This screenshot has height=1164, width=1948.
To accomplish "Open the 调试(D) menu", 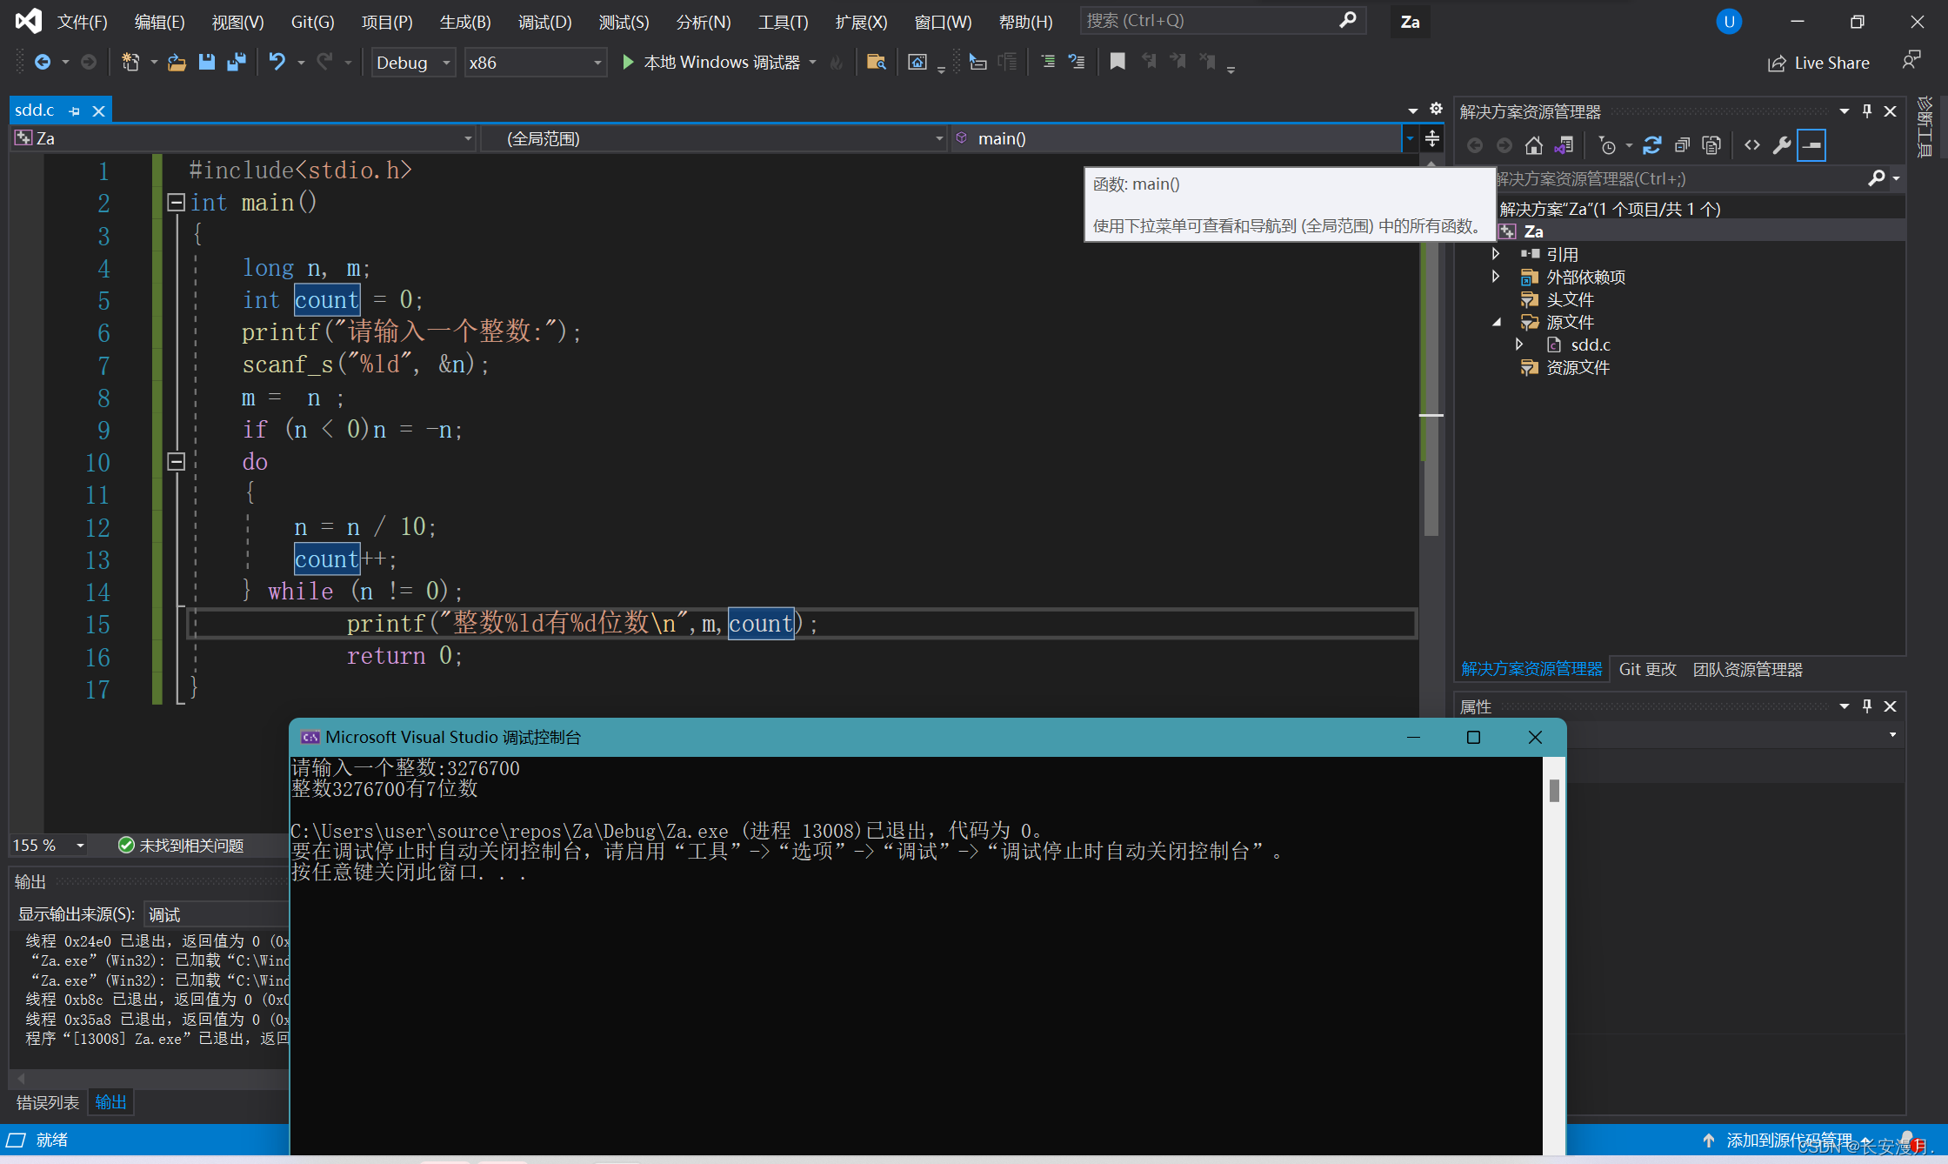I will point(544,22).
